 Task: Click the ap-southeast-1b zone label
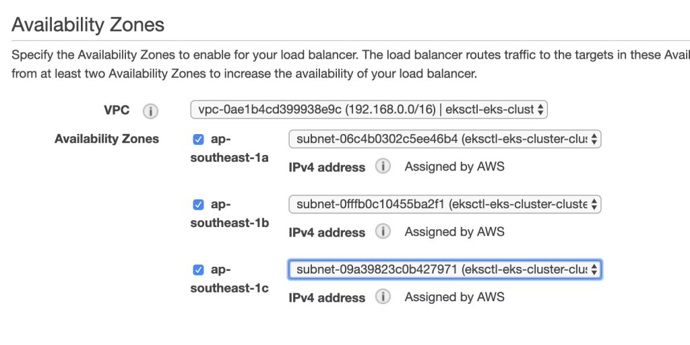pos(229,214)
